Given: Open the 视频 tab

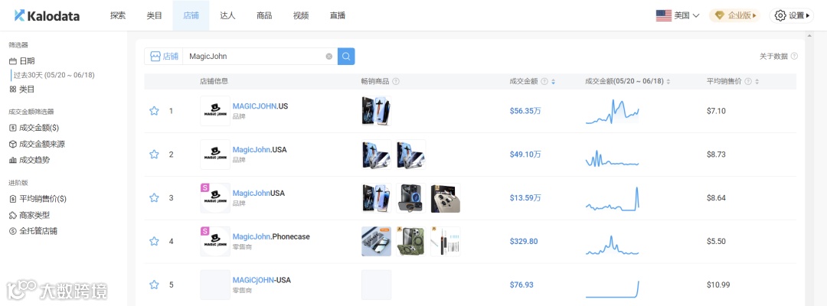Looking at the screenshot, I should pyautogui.click(x=301, y=15).
